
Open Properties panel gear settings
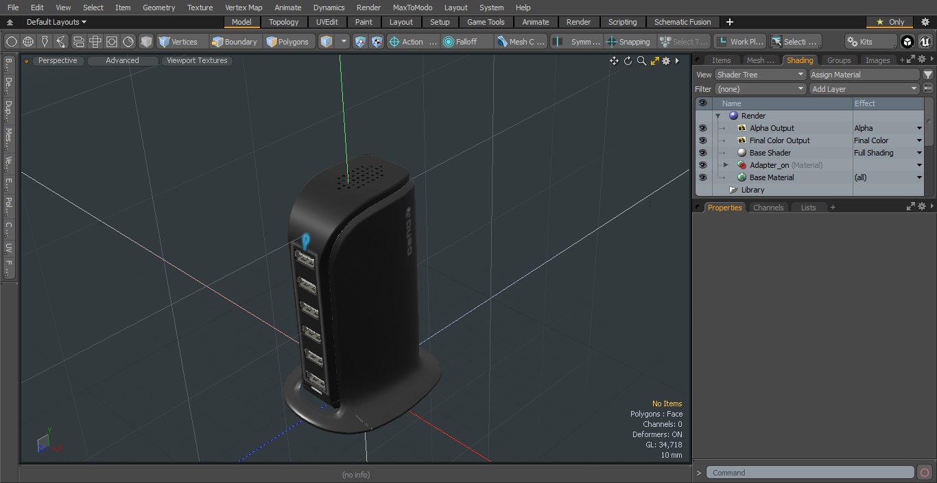pyautogui.click(x=922, y=206)
